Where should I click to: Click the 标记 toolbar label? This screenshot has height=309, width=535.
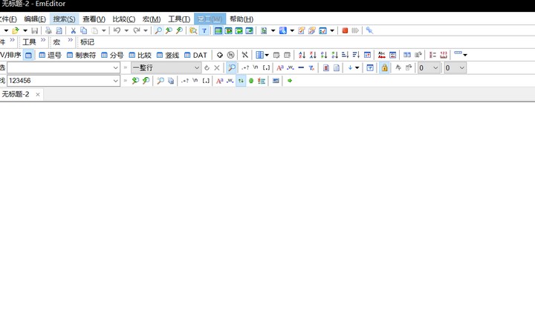[87, 42]
